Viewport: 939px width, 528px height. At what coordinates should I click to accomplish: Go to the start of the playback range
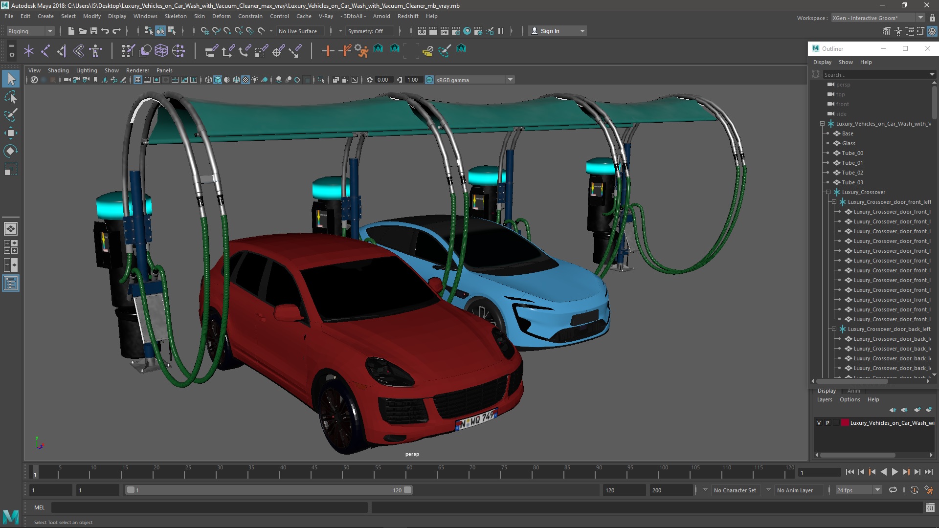850,472
